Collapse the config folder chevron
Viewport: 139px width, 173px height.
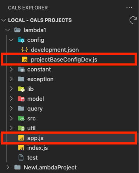pyautogui.click(x=11, y=40)
